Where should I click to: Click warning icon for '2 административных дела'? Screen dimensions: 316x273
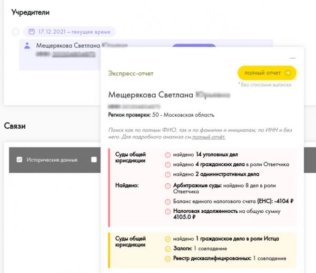[167, 174]
